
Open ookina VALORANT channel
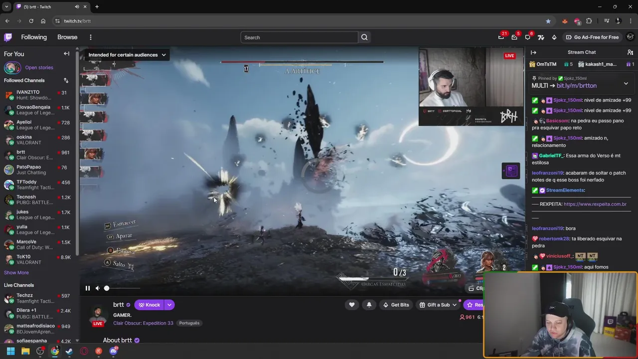(x=38, y=140)
